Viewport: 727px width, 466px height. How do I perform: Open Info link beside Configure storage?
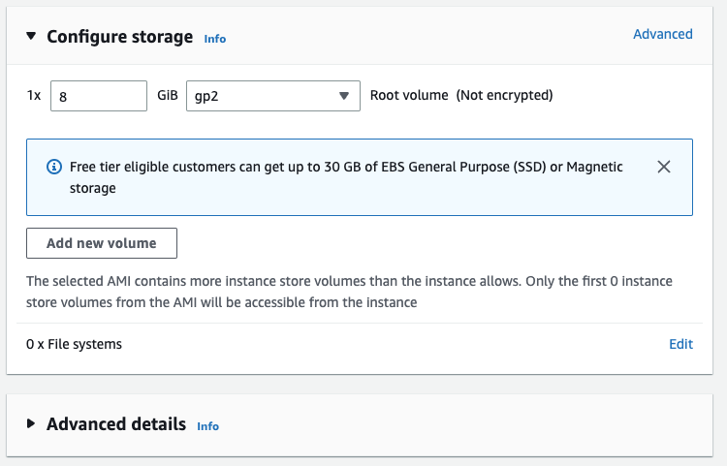pyautogui.click(x=214, y=39)
